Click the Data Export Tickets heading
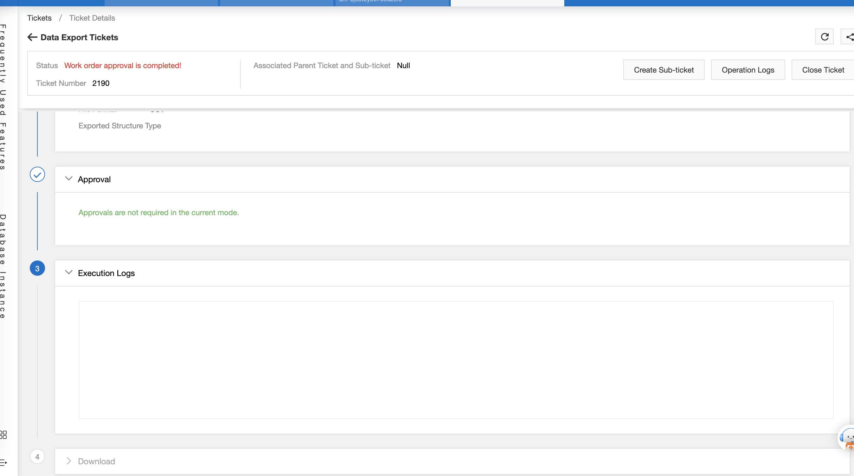The image size is (854, 476). point(79,37)
